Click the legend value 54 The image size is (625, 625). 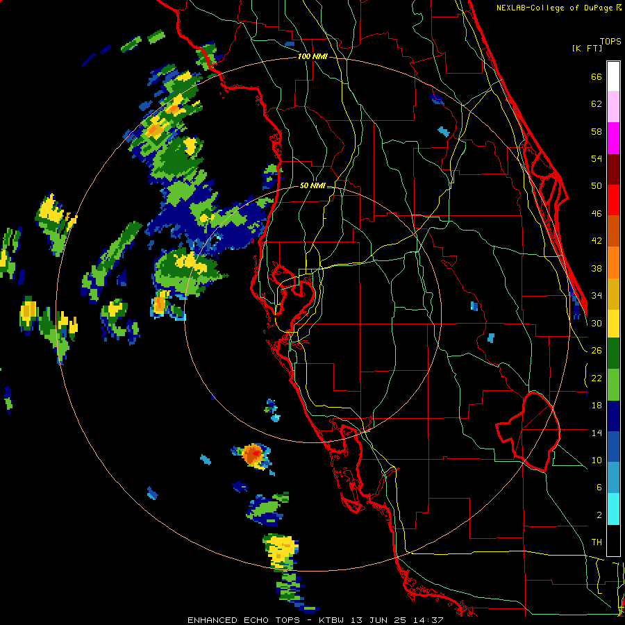click(597, 158)
